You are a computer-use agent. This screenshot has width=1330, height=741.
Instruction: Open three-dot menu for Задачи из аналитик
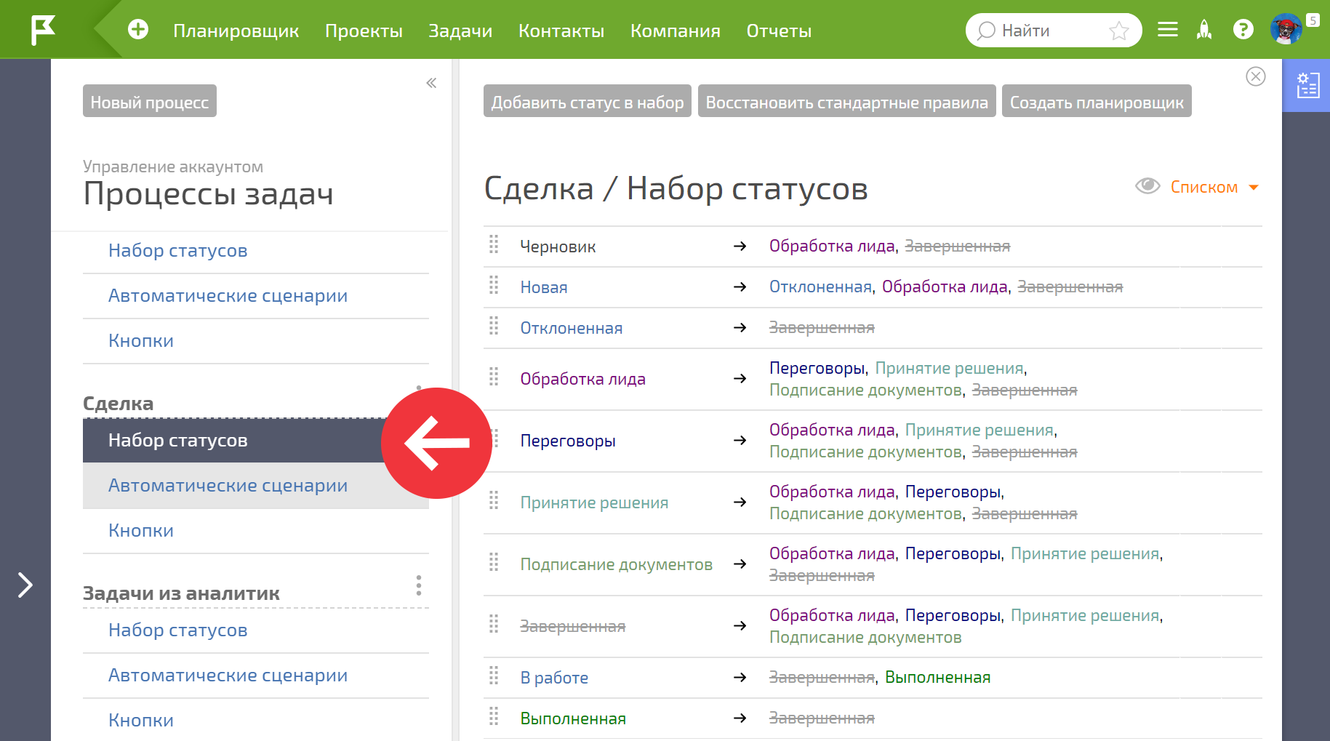coord(419,585)
